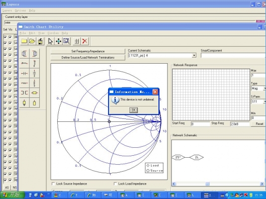Pick the plain yellow stub component

34,102
